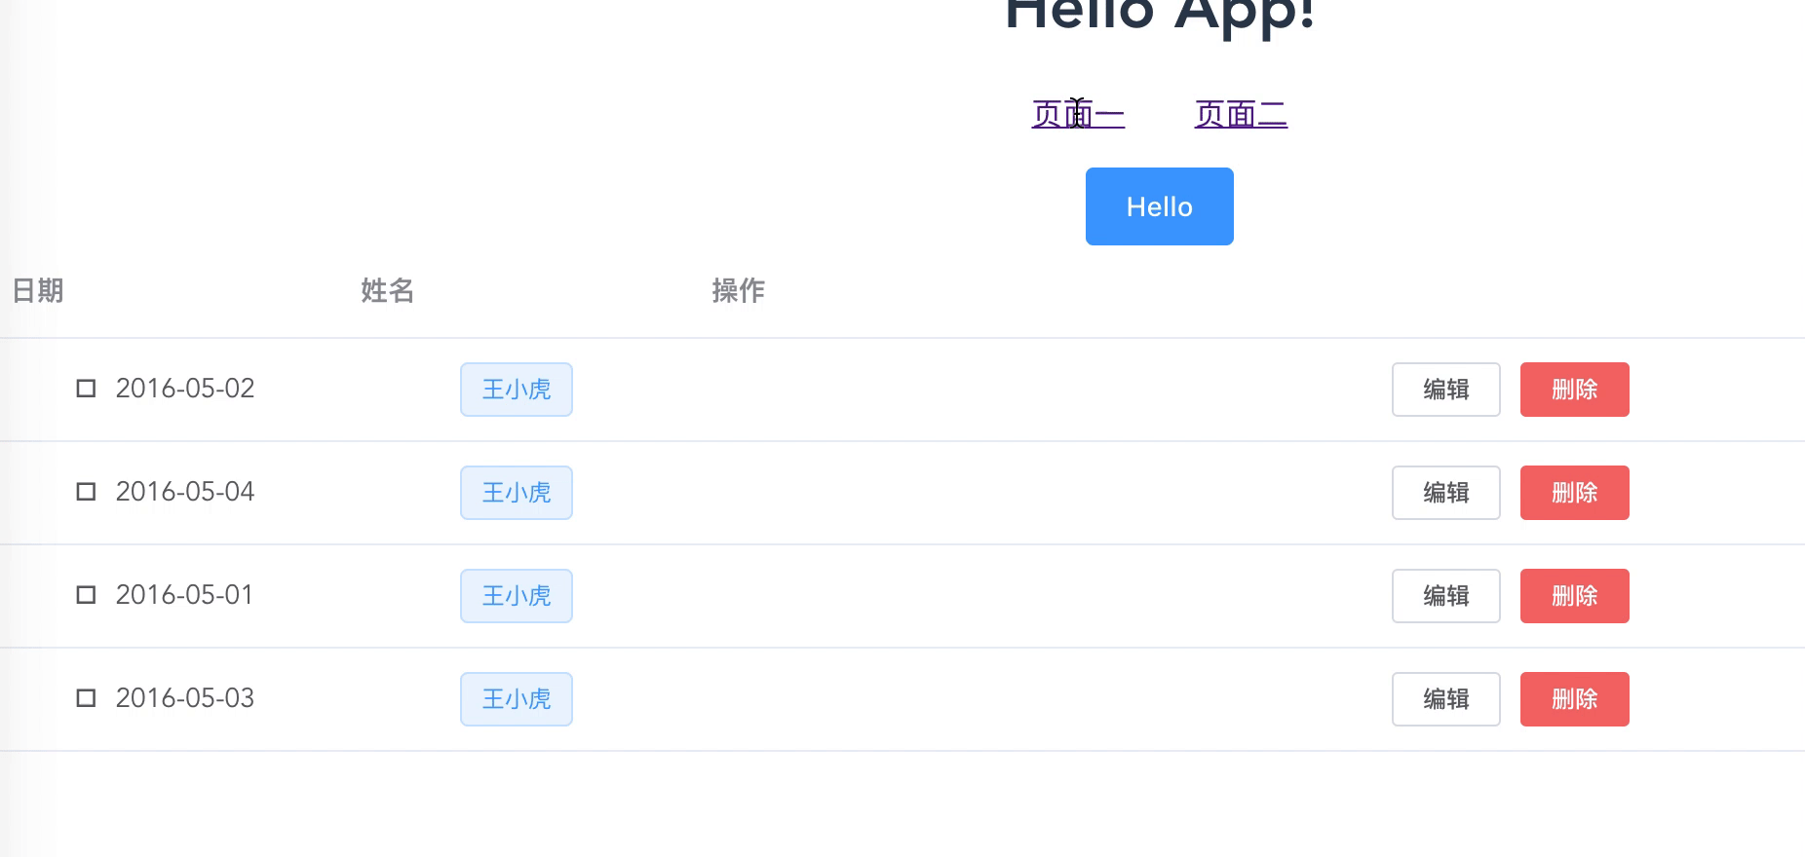The height and width of the screenshot is (857, 1805).
Task: Check the box for 2016-05-04 row
Action: point(86,492)
